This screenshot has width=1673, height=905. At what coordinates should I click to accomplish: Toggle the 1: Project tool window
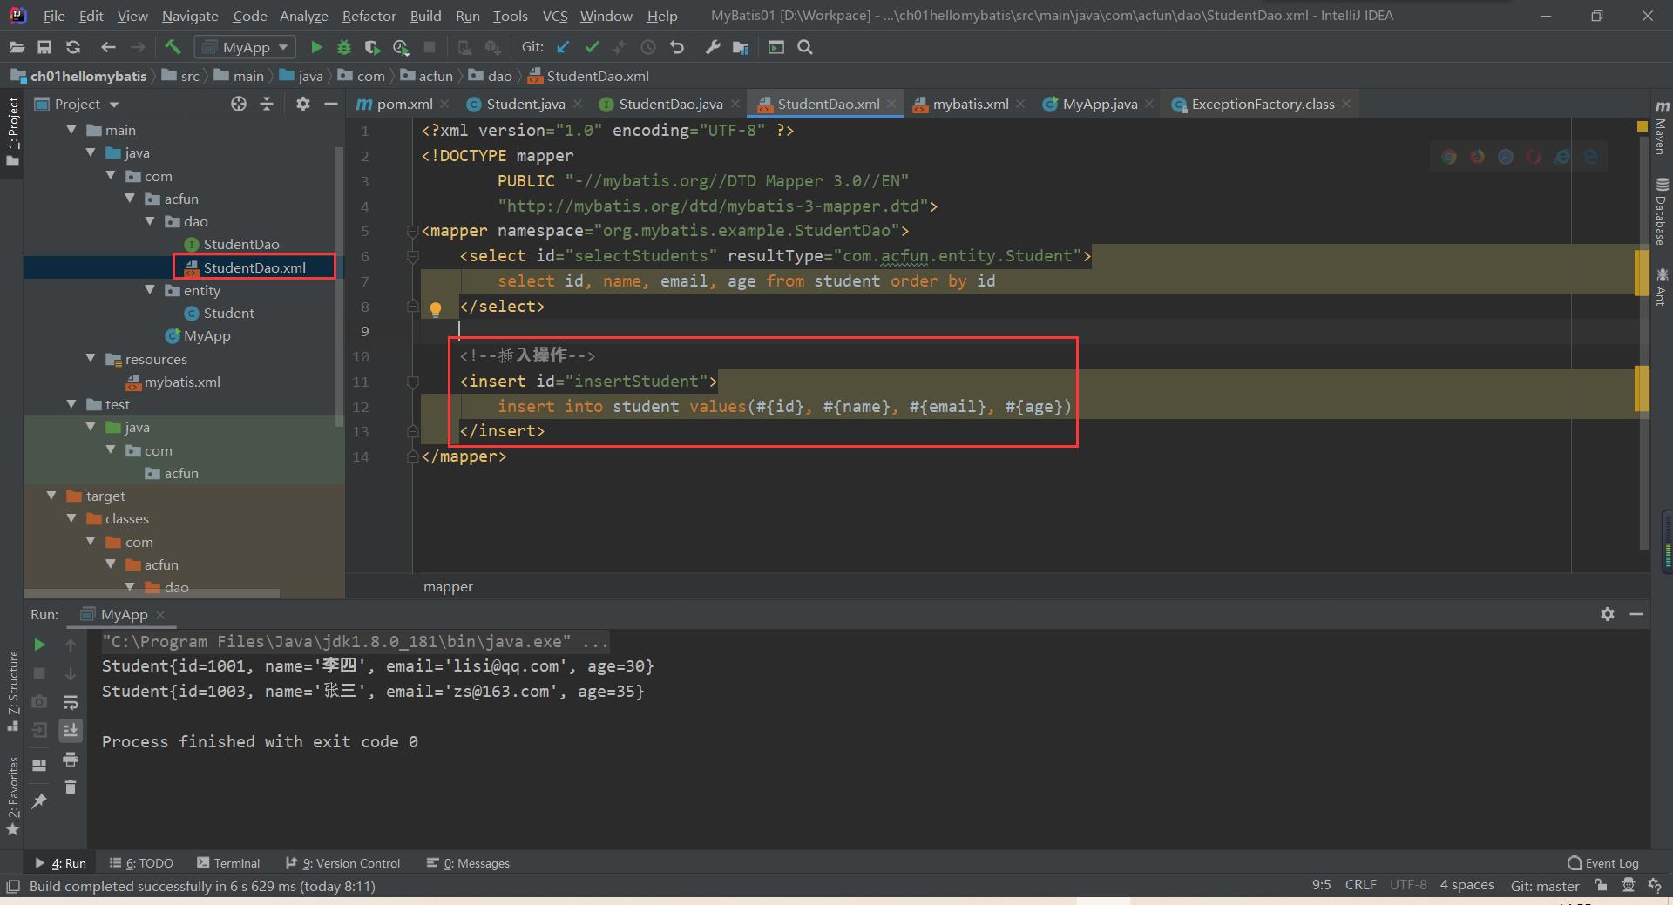[12, 132]
